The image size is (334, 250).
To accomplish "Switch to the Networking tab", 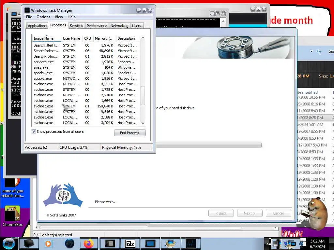I will click(x=119, y=26).
